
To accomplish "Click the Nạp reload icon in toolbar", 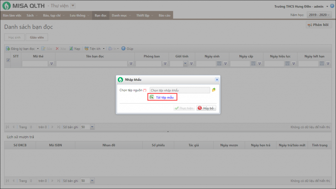I will pos(71,49).
